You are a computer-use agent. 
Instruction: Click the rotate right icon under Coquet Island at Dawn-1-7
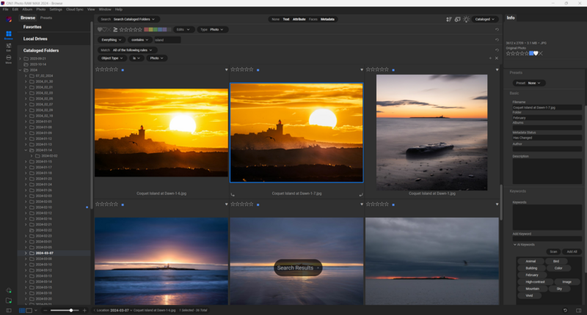(361, 195)
